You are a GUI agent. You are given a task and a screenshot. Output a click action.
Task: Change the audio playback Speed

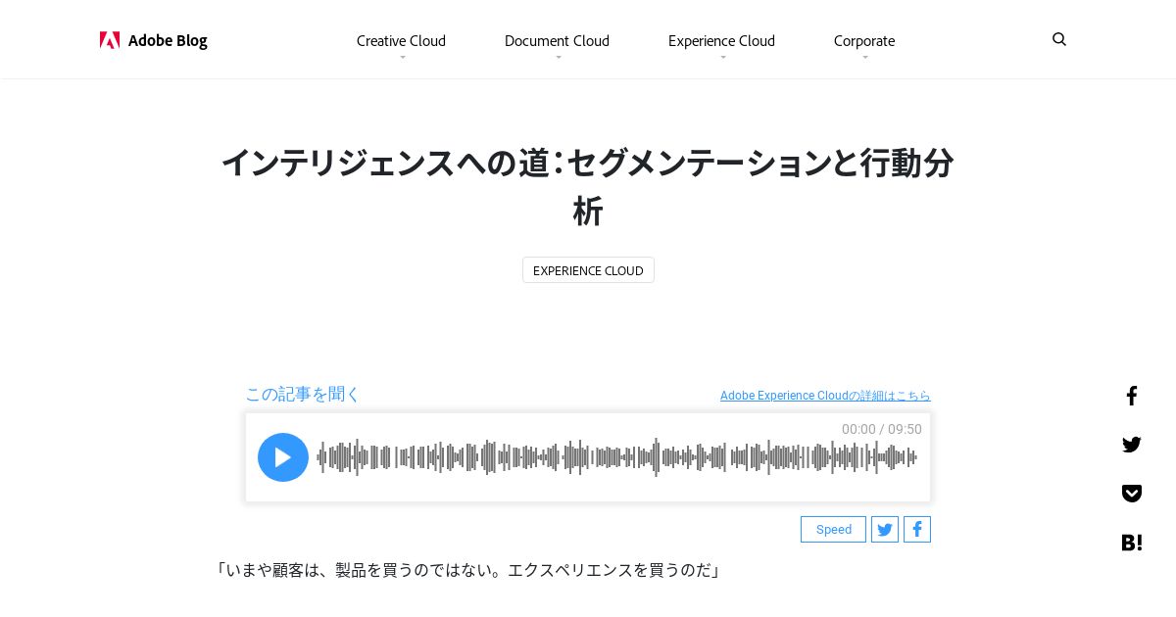click(x=833, y=530)
